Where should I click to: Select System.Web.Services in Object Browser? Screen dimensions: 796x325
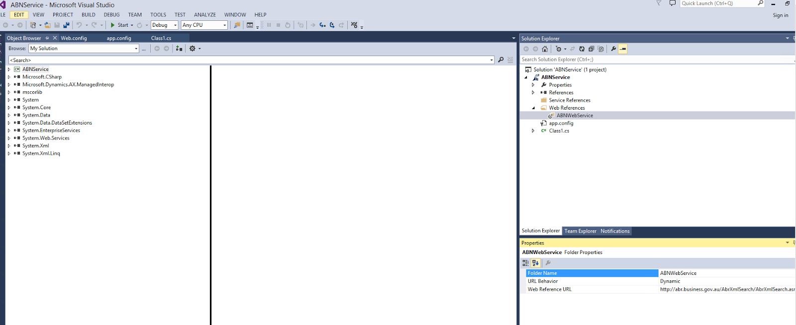(x=46, y=138)
